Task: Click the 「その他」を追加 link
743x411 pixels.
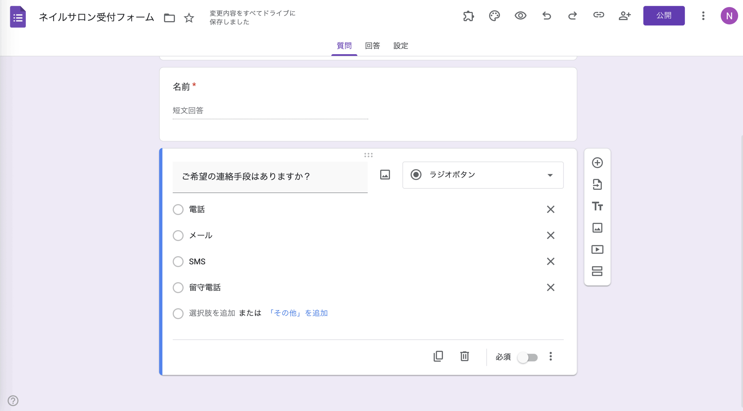Action: (298, 313)
